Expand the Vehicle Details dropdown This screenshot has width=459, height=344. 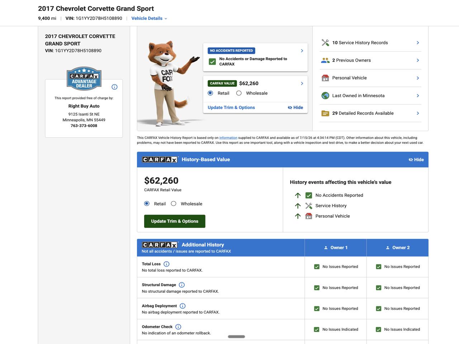coord(149,18)
